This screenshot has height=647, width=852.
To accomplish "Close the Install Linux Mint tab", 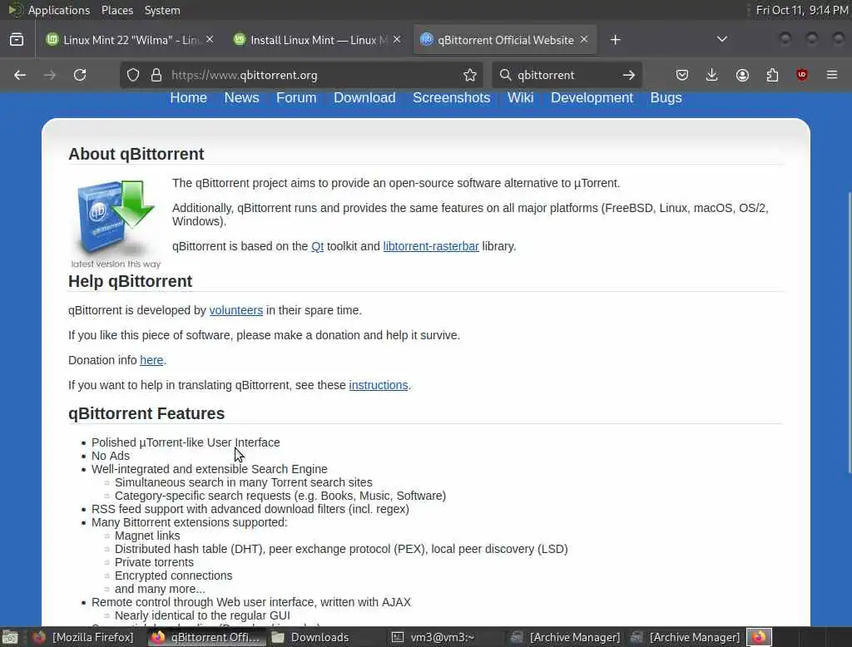I will [x=397, y=40].
